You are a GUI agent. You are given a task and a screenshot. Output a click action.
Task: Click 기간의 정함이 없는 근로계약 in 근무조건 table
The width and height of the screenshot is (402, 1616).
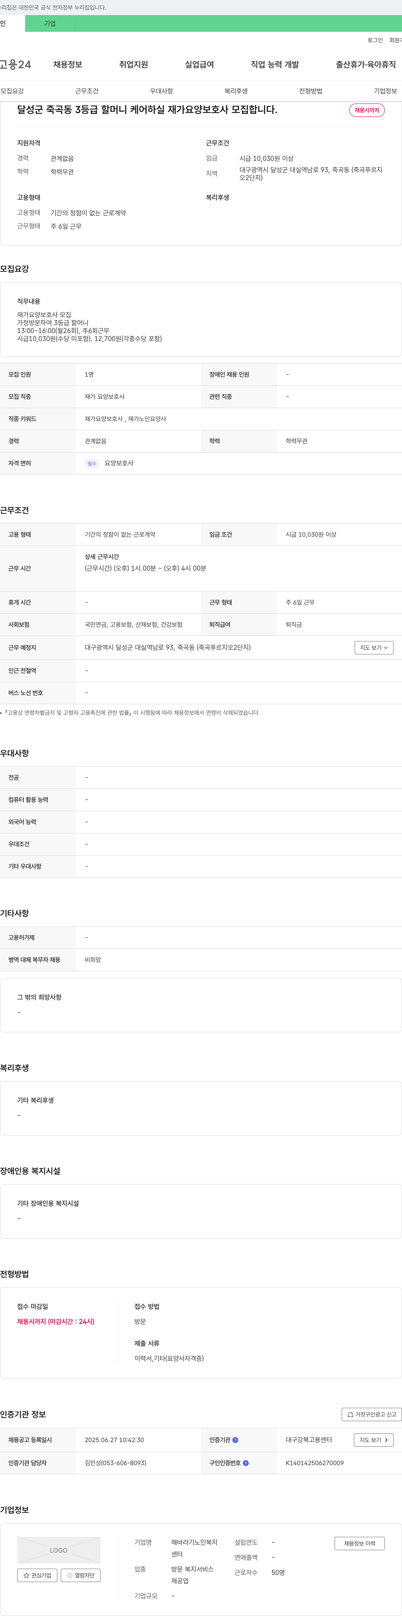point(120,535)
